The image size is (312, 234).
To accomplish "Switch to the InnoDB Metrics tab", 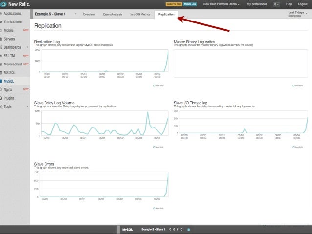I will point(140,14).
